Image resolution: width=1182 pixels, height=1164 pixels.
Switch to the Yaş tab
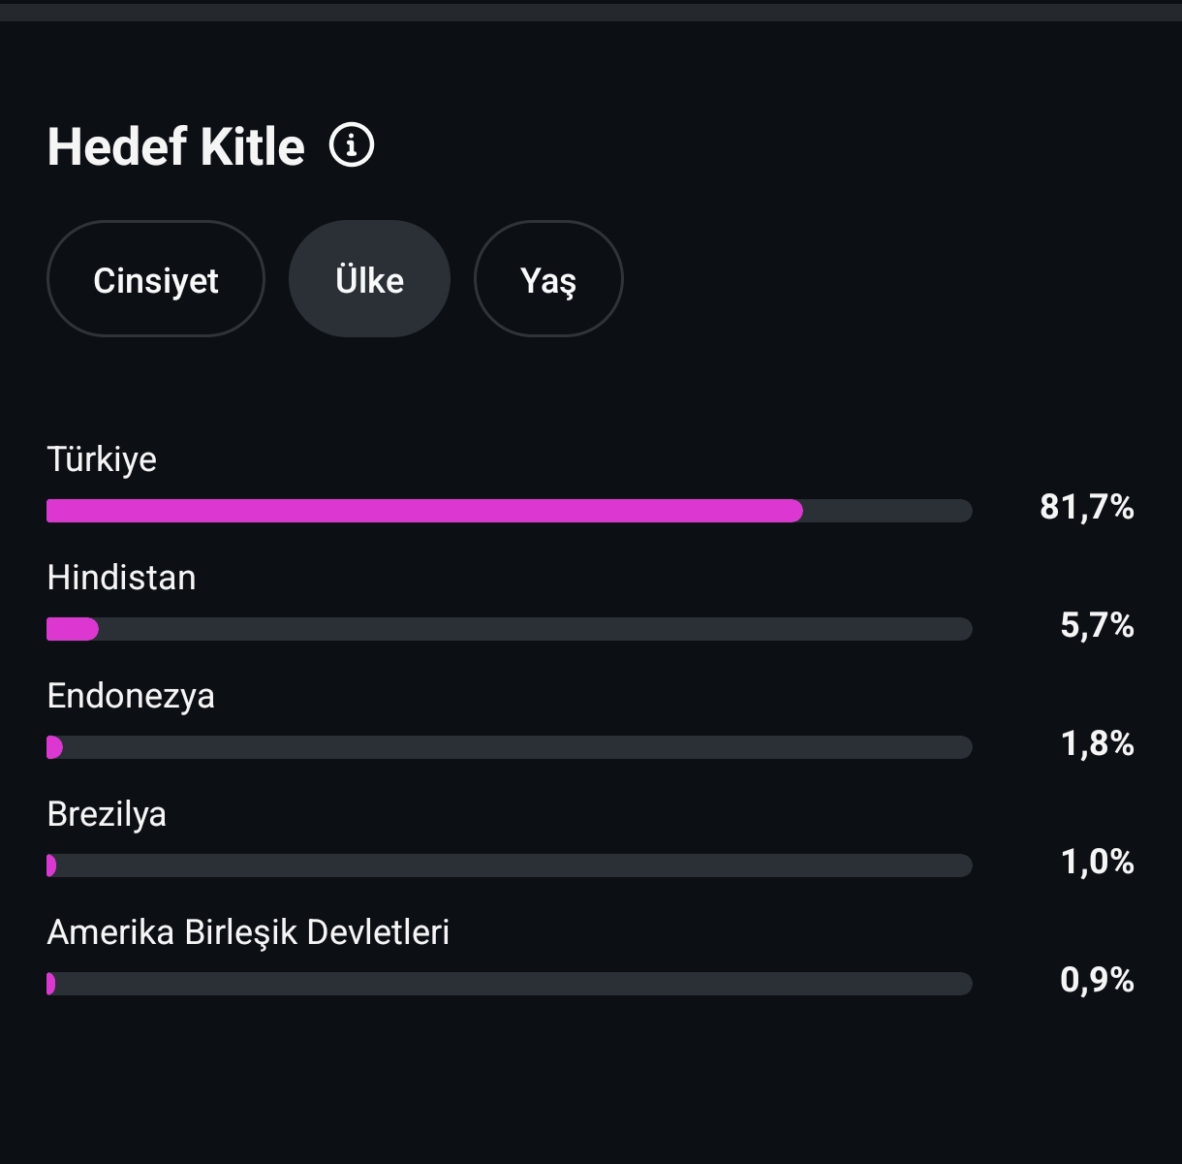coord(548,279)
